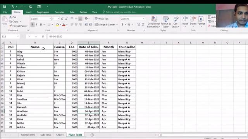Image resolution: width=248 pixels, height=139 pixels.
Task: Apply the red Font Color
Action: pos(64,25)
